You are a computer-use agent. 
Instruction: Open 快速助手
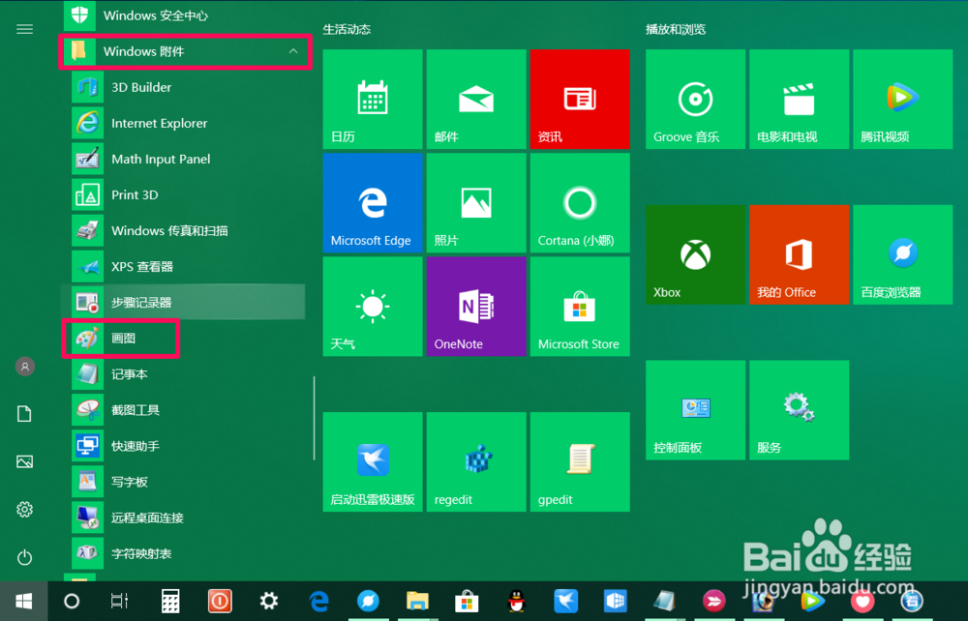click(185, 446)
